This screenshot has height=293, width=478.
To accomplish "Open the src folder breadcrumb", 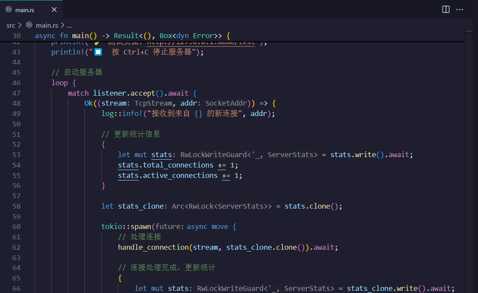I will click(x=11, y=26).
